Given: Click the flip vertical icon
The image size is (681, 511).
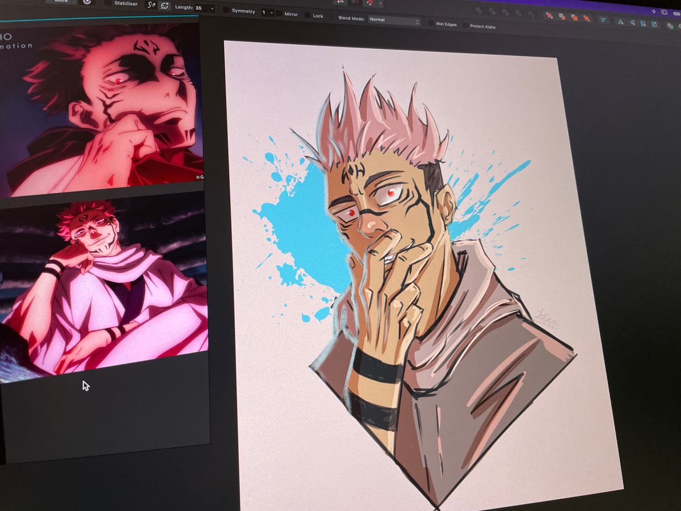Looking at the screenshot, I should tap(632, 23).
